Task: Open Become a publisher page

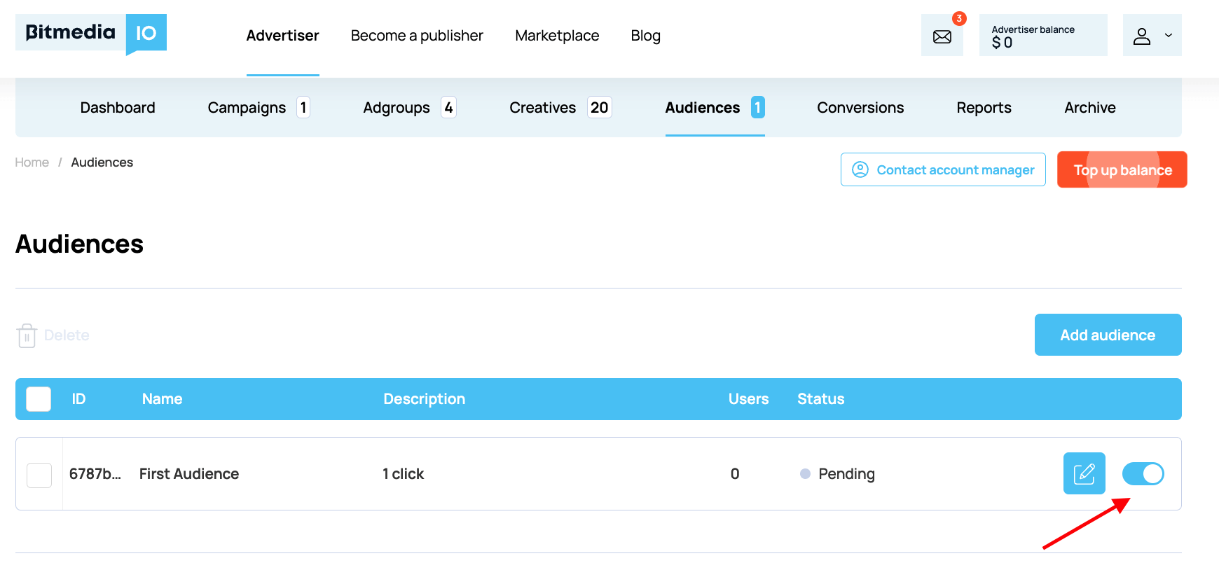Action: [417, 36]
